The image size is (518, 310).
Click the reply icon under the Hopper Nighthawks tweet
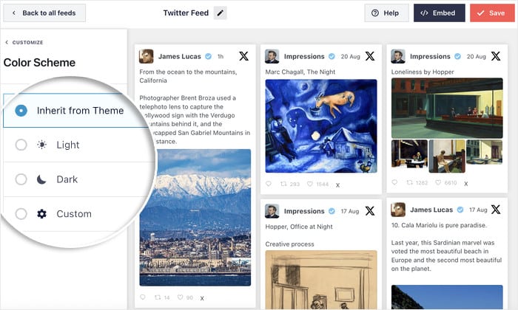click(394, 182)
